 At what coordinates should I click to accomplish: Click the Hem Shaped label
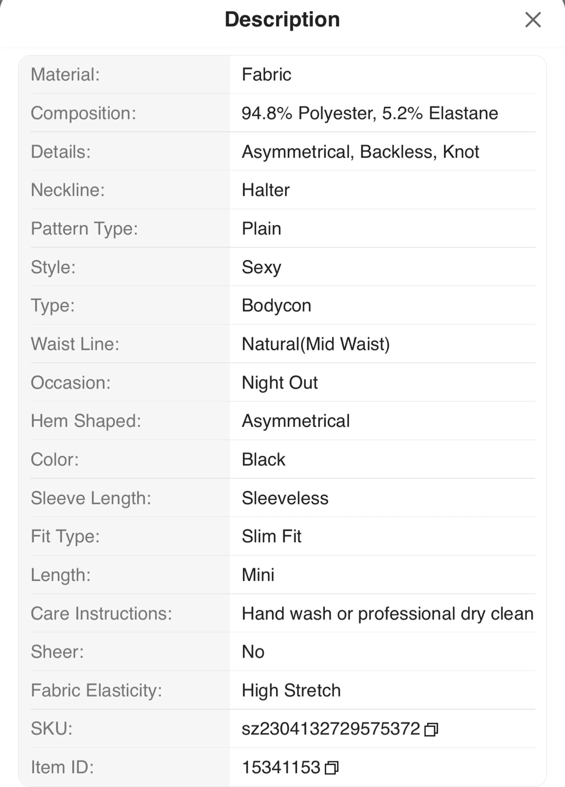pos(86,421)
